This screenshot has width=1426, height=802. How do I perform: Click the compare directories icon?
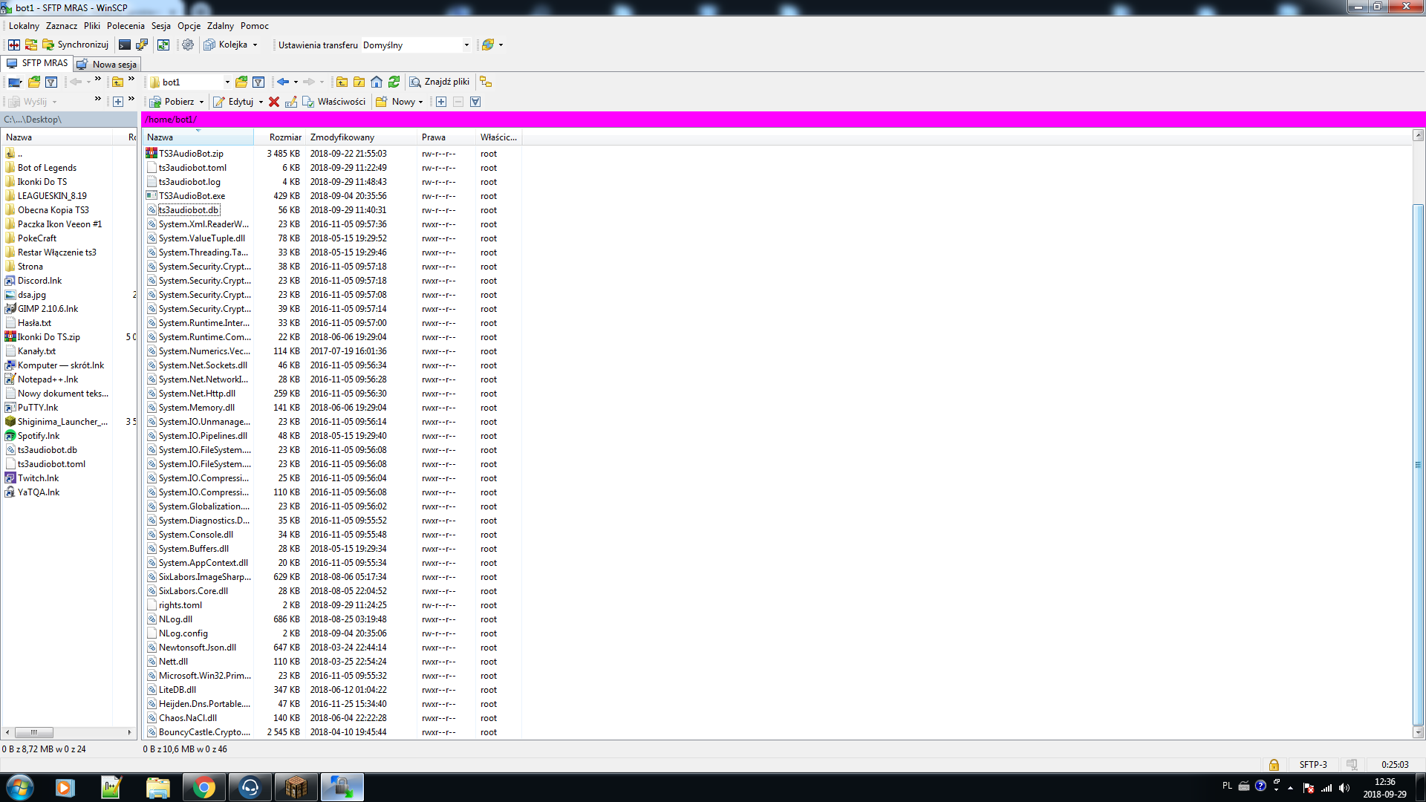(14, 45)
